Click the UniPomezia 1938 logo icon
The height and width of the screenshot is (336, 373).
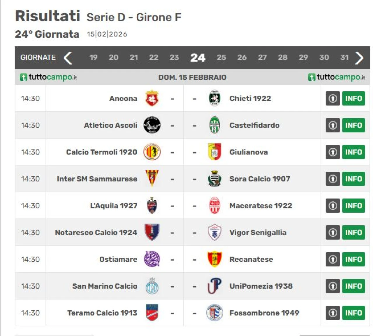(x=214, y=286)
